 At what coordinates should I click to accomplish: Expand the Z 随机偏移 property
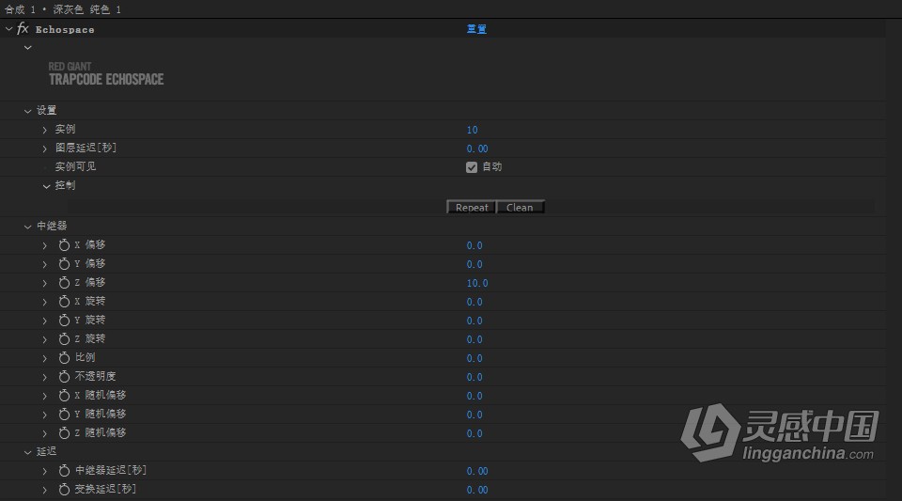(x=45, y=433)
